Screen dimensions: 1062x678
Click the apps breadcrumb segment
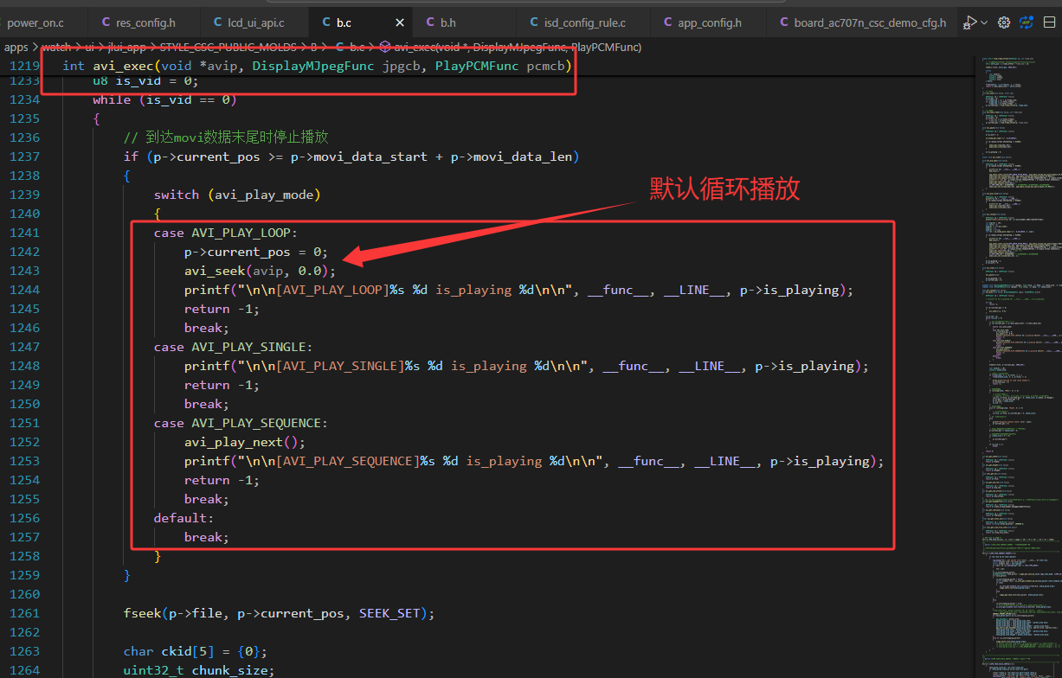[x=16, y=48]
